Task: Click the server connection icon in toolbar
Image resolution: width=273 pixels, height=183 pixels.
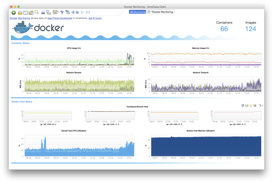Action: (49, 12)
